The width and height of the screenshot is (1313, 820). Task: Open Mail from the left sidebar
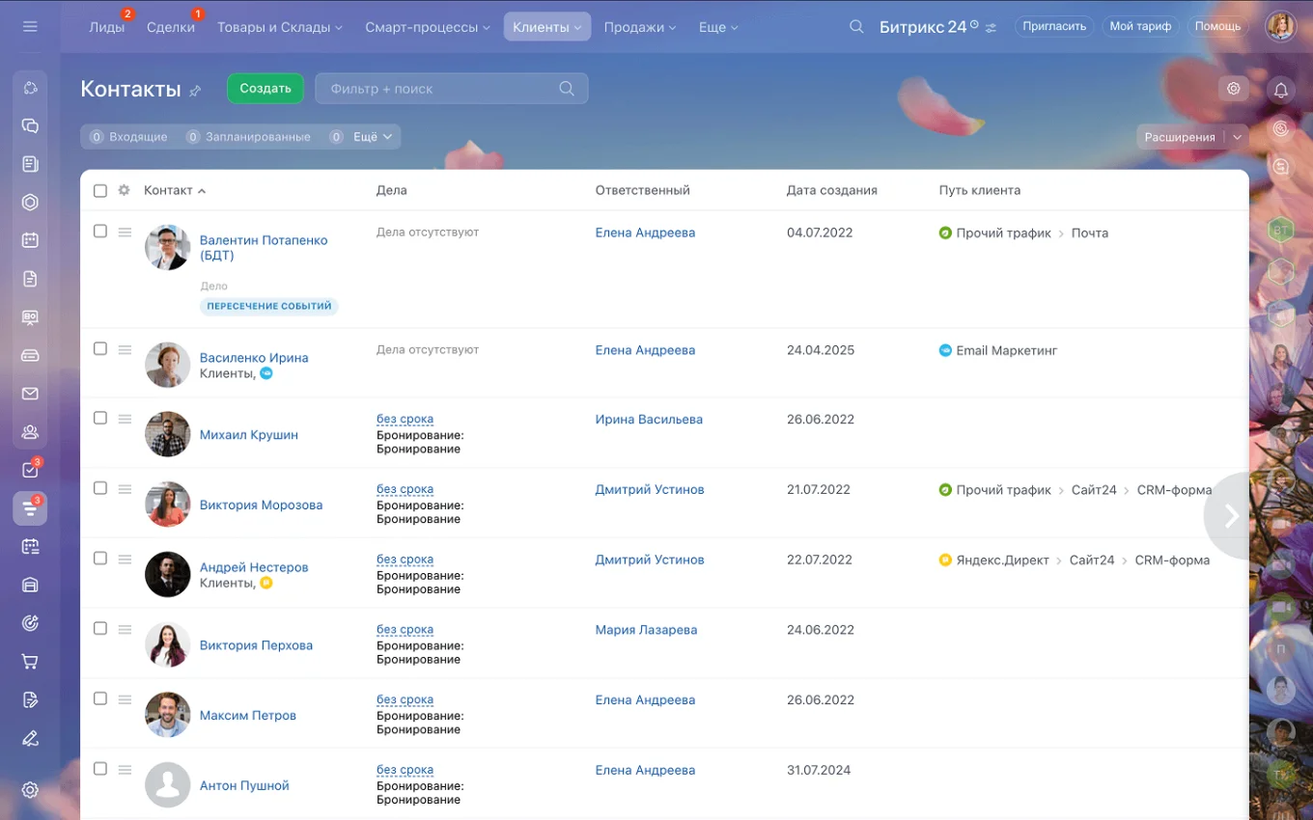coord(29,393)
